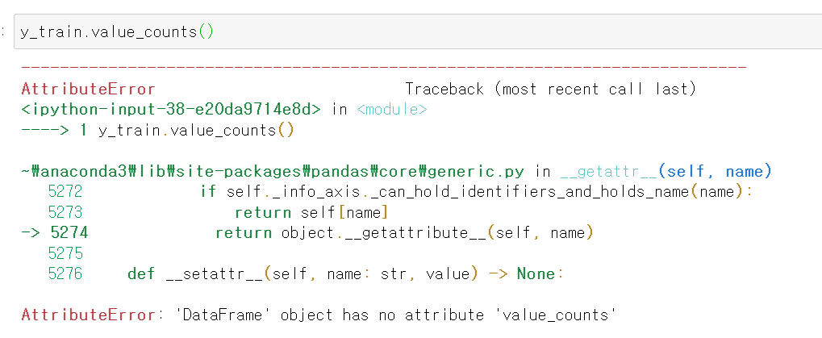
Task: Click the ipython-input-38-e20da9714e8d reference
Action: 171,110
